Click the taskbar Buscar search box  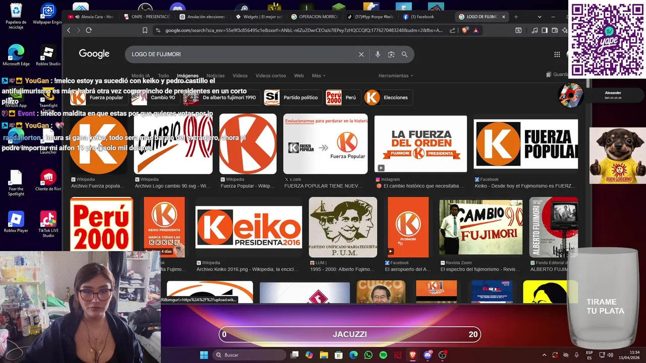(x=250, y=355)
